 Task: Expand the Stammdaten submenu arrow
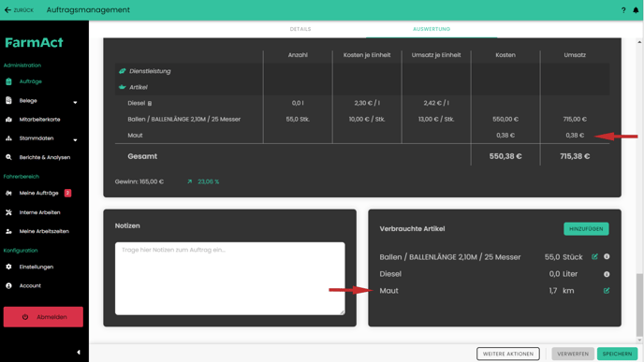[75, 140]
